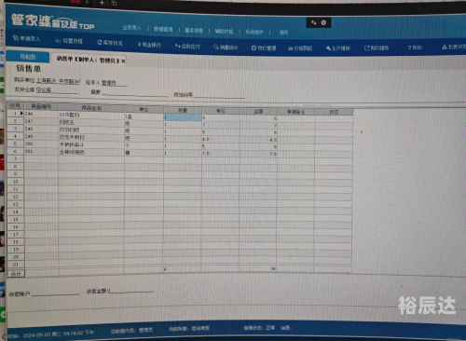Select product code cell 250
This screenshot has height=341, width=466.
41,143
